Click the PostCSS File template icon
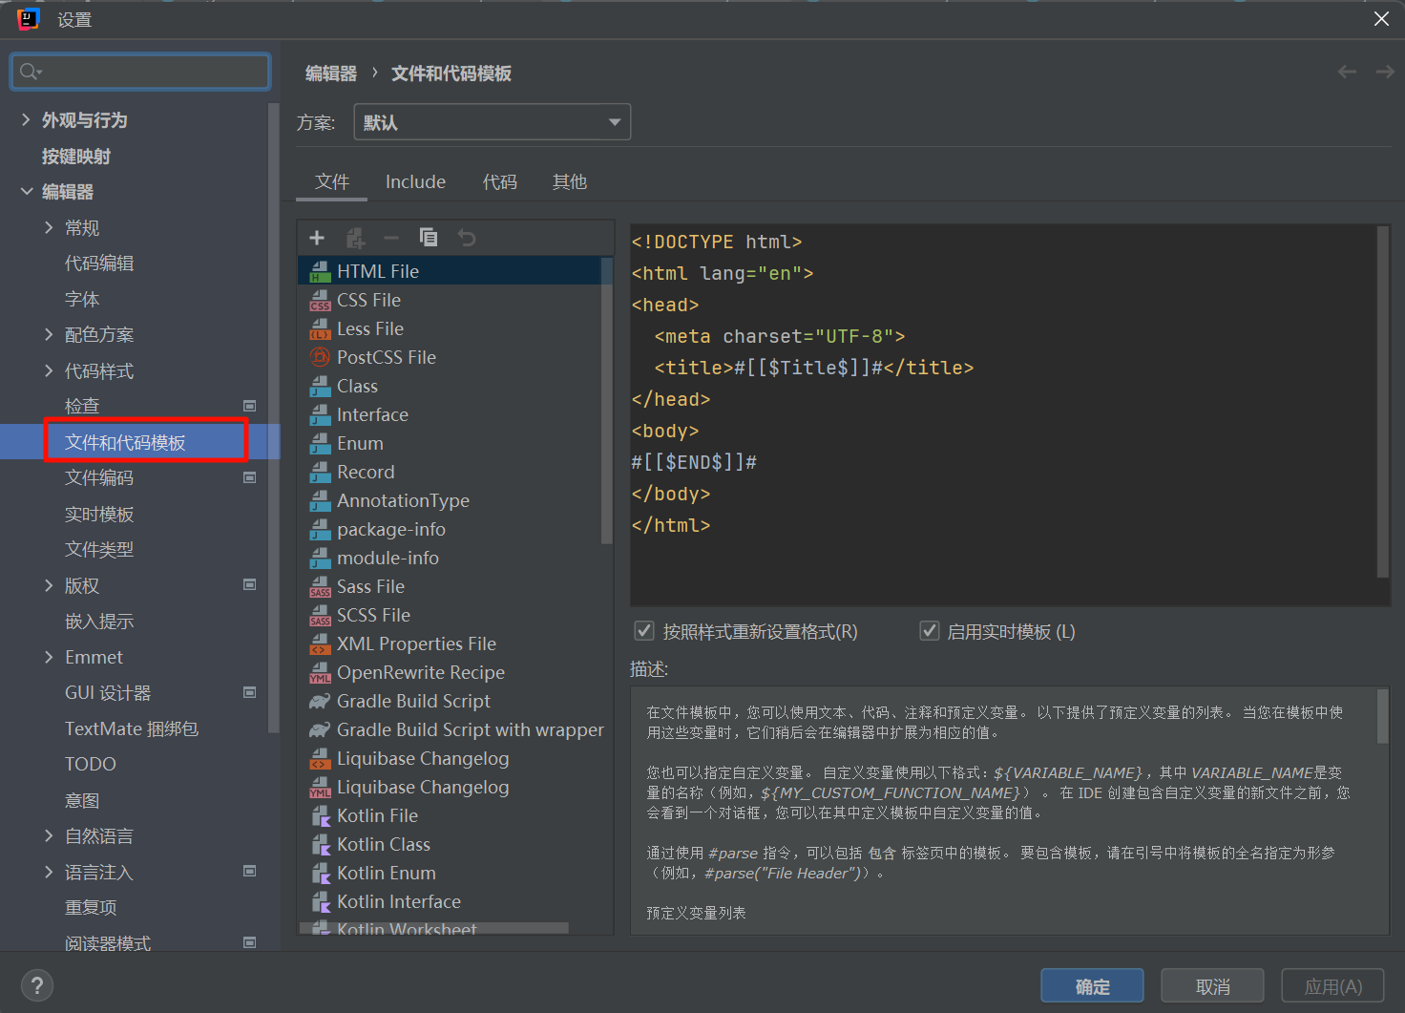The width and height of the screenshot is (1405, 1013). point(321,358)
